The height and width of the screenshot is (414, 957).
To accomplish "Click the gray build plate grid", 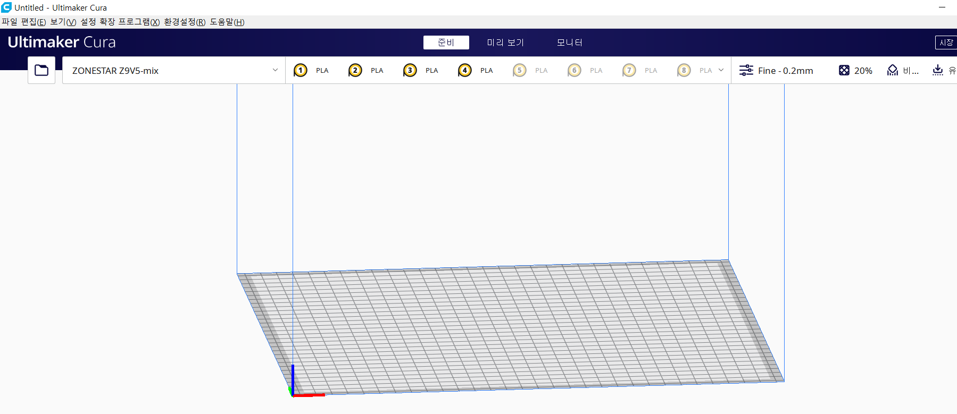I will (x=511, y=327).
